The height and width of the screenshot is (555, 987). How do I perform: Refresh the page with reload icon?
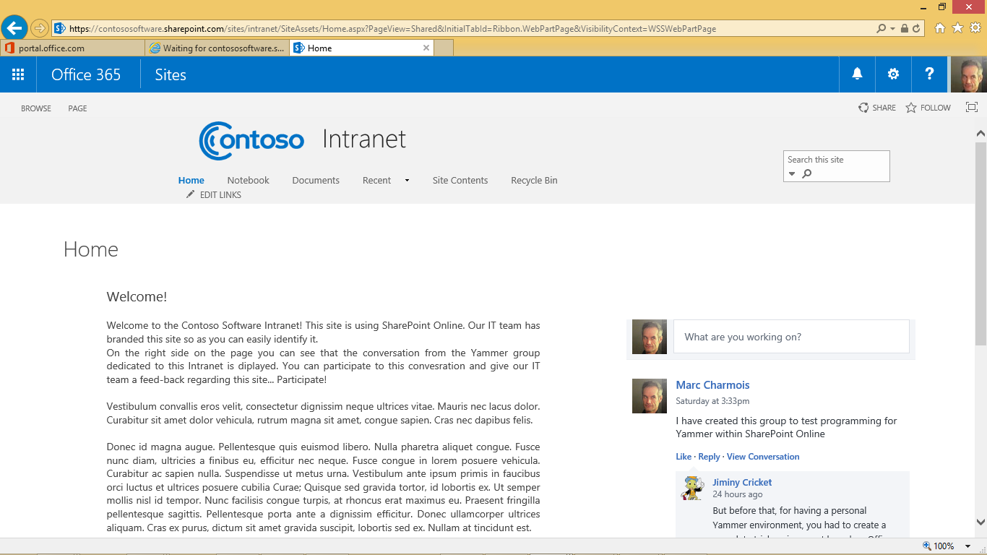pos(916,29)
